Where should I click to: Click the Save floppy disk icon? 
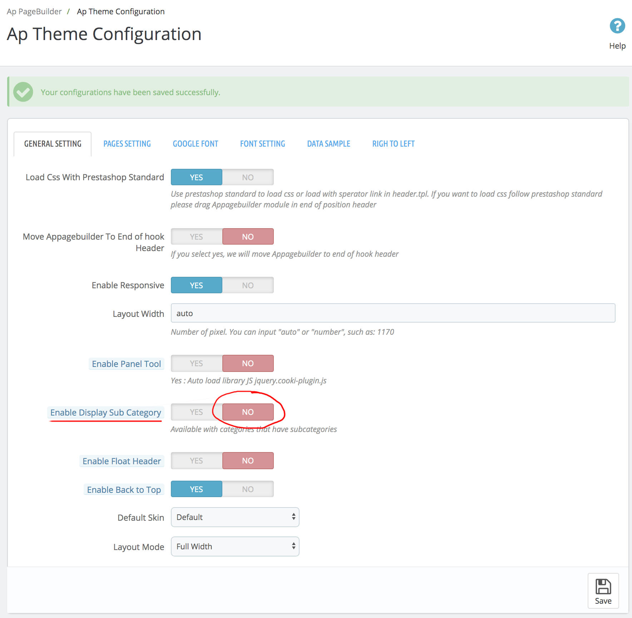[603, 587]
